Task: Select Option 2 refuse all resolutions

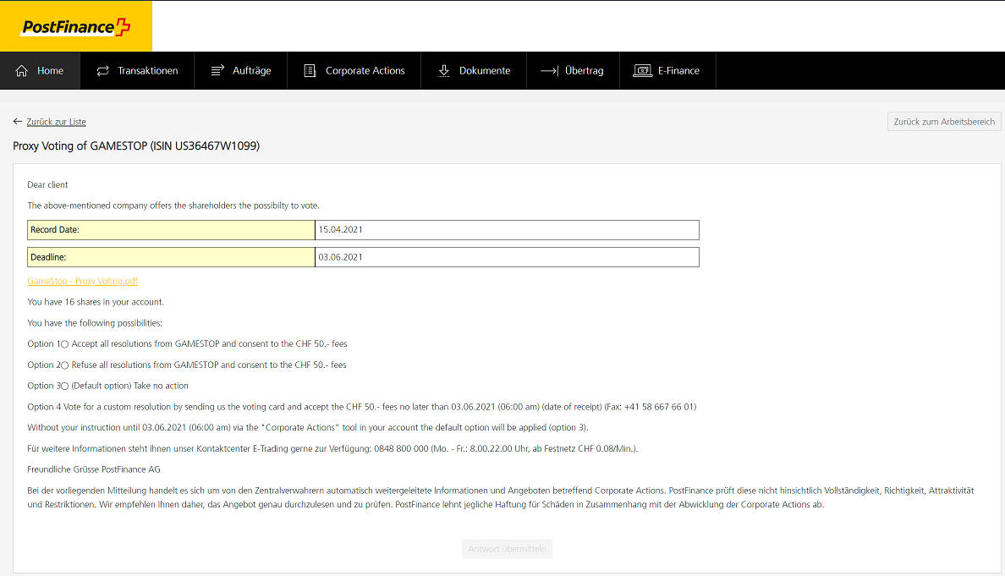Action: (x=65, y=366)
